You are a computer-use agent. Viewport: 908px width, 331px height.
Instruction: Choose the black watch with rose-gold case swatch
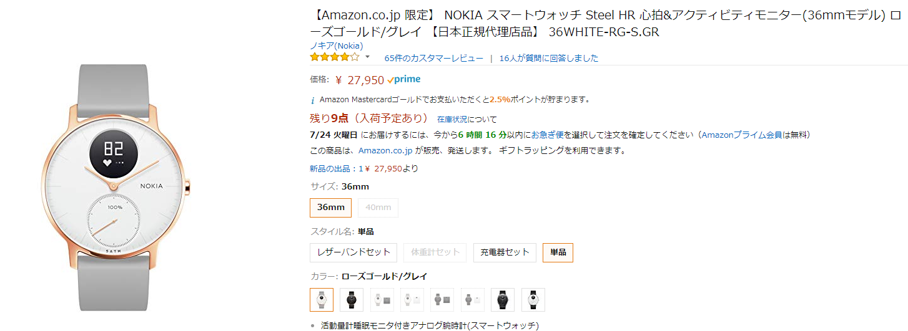click(352, 300)
